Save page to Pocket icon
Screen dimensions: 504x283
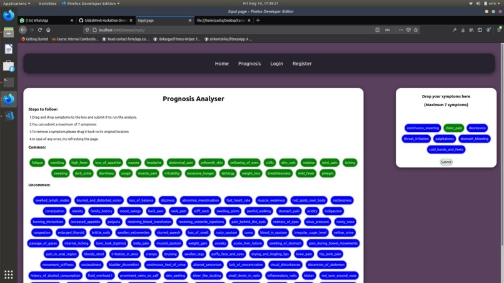[408, 30]
